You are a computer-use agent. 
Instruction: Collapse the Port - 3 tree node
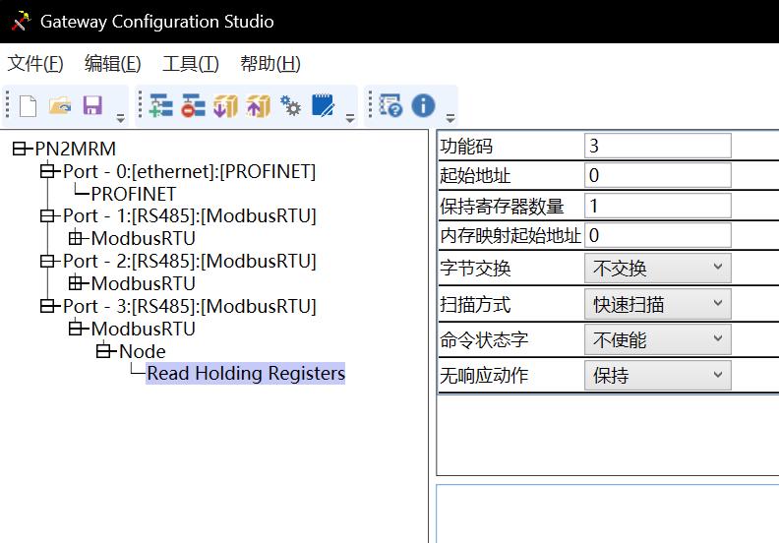click(48, 306)
